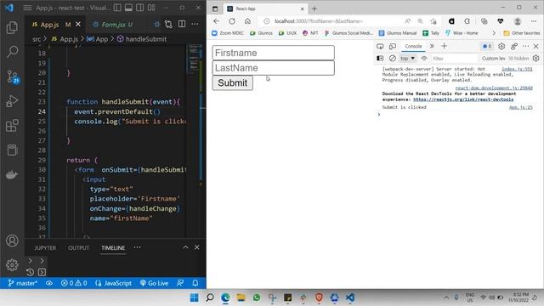Click split editor right icon
Viewport: 544px width, 306px height.
coord(182,24)
